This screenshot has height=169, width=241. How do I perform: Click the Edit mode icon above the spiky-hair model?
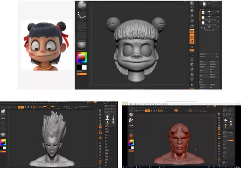[19, 108]
